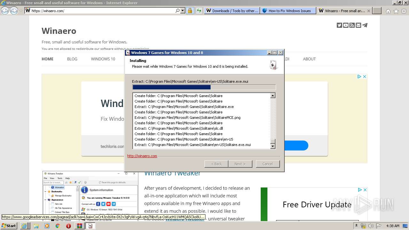409x230 pixels.
Task: Go back with the IE back arrow
Action: click(5, 11)
